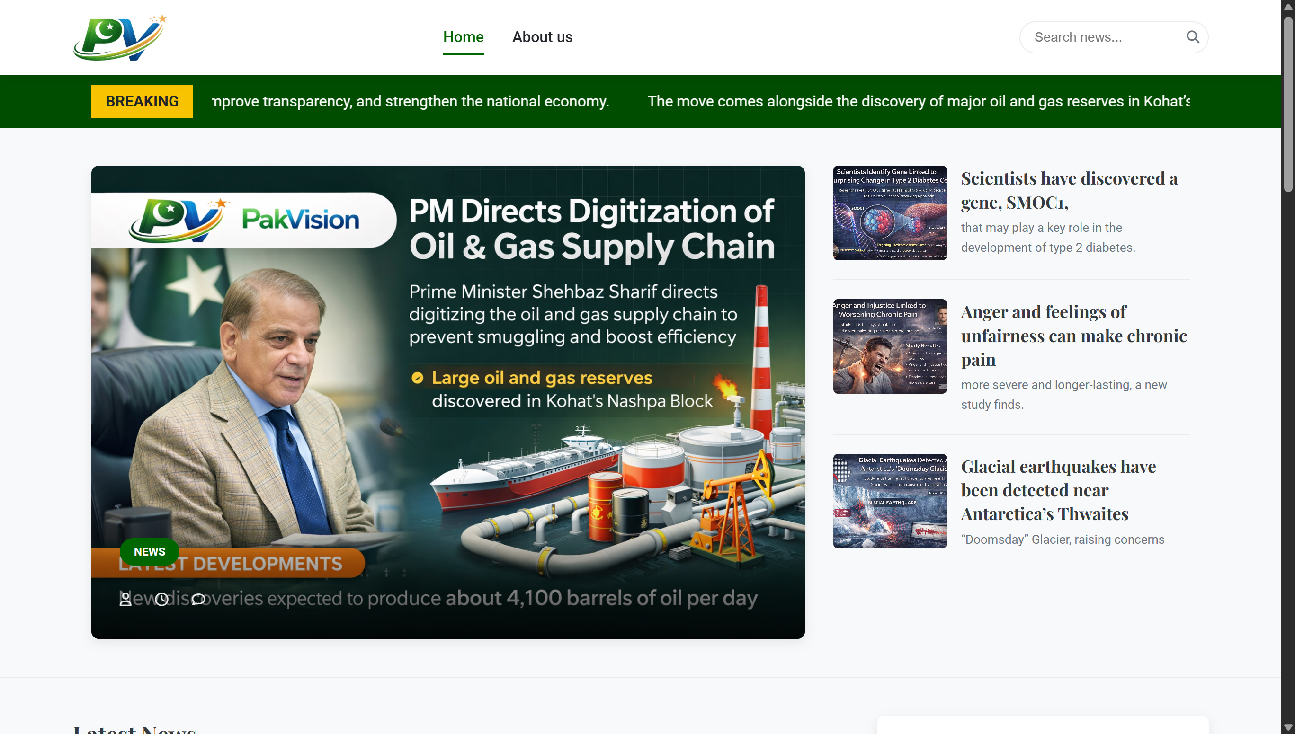Screen dimensions: 1295x734
Task: Click the comment bubble icon on featured story
Action: coord(198,599)
